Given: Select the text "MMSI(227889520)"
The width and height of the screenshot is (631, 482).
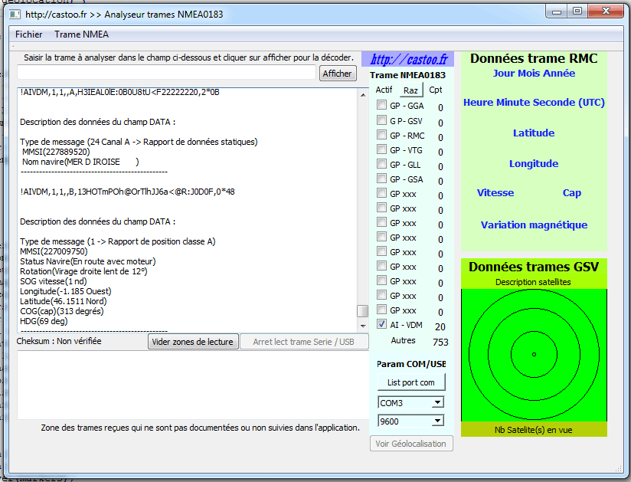Looking at the screenshot, I should tap(55, 152).
